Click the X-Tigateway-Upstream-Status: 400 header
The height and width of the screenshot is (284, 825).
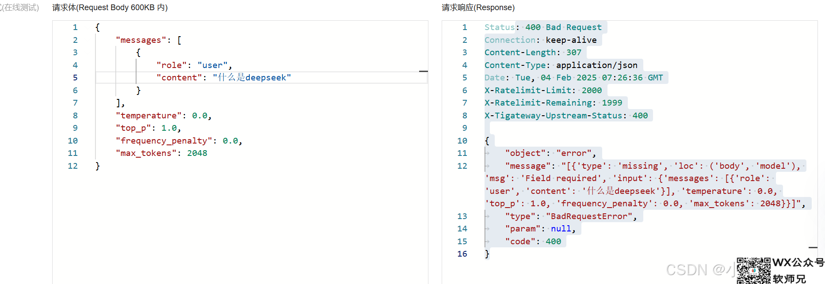[566, 116]
